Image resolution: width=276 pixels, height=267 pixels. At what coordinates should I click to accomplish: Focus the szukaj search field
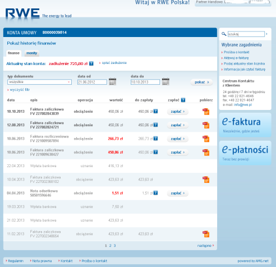246,34
